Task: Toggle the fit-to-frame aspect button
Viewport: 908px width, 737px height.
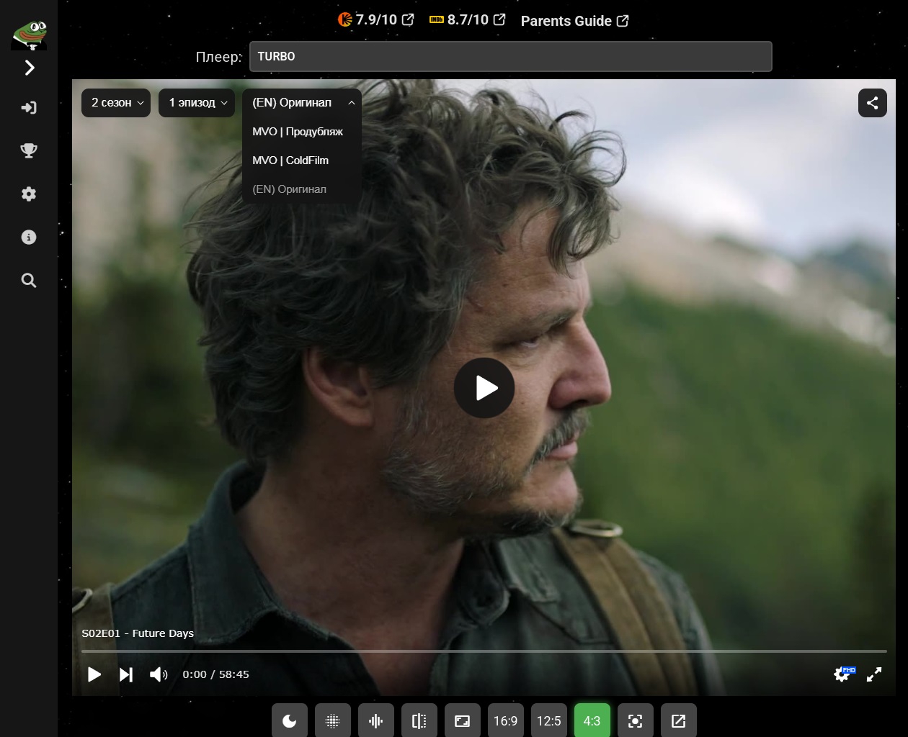Action: point(463,720)
